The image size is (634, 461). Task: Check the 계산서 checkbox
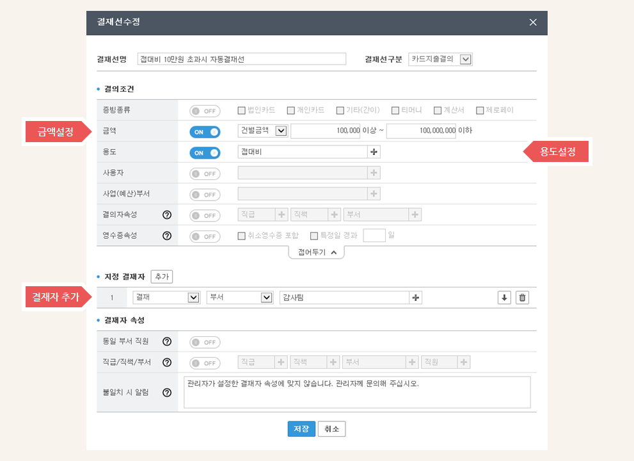438,110
